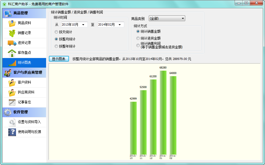Click the 2014/02 bar in the chart

pyautogui.click(x=173, y=115)
